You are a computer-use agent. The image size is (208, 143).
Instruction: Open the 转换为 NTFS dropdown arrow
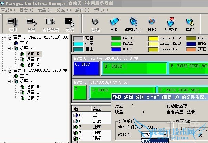(165, 135)
